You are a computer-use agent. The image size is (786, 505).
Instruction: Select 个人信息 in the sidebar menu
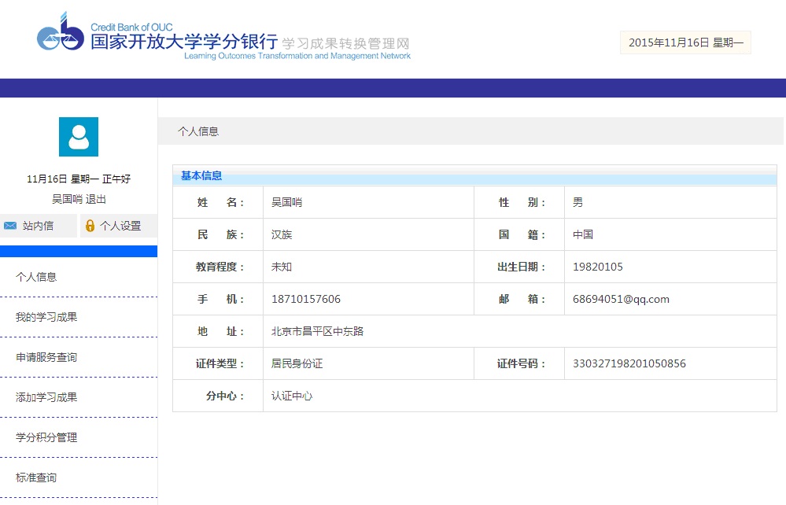(36, 277)
